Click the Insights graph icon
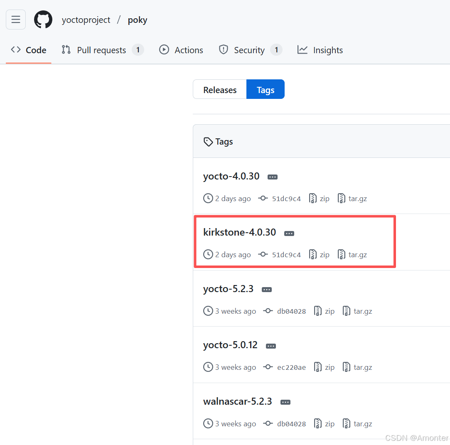The width and height of the screenshot is (450, 445). tap(302, 49)
